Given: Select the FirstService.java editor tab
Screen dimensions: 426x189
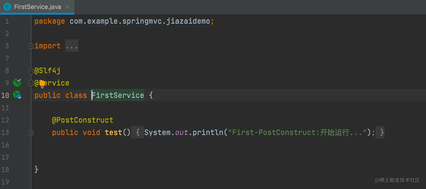Looking at the screenshot, I should click(37, 7).
